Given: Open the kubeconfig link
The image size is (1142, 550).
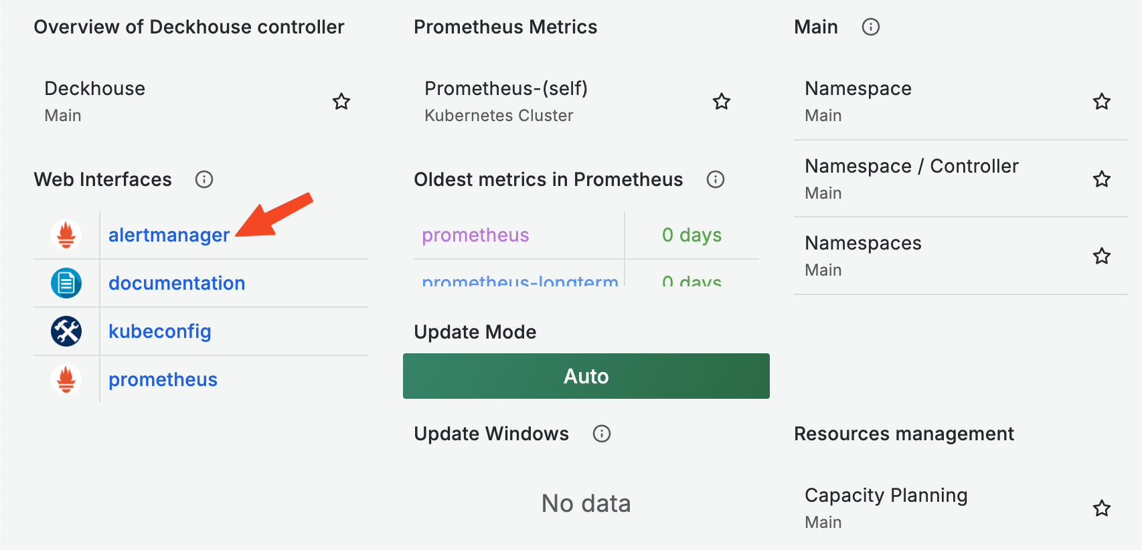Looking at the screenshot, I should pyautogui.click(x=159, y=331).
